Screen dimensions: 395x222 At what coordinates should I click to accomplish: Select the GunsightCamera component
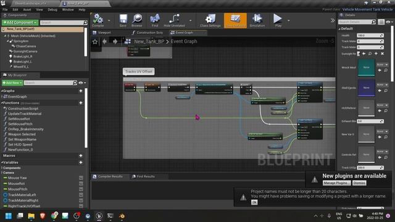25,51
